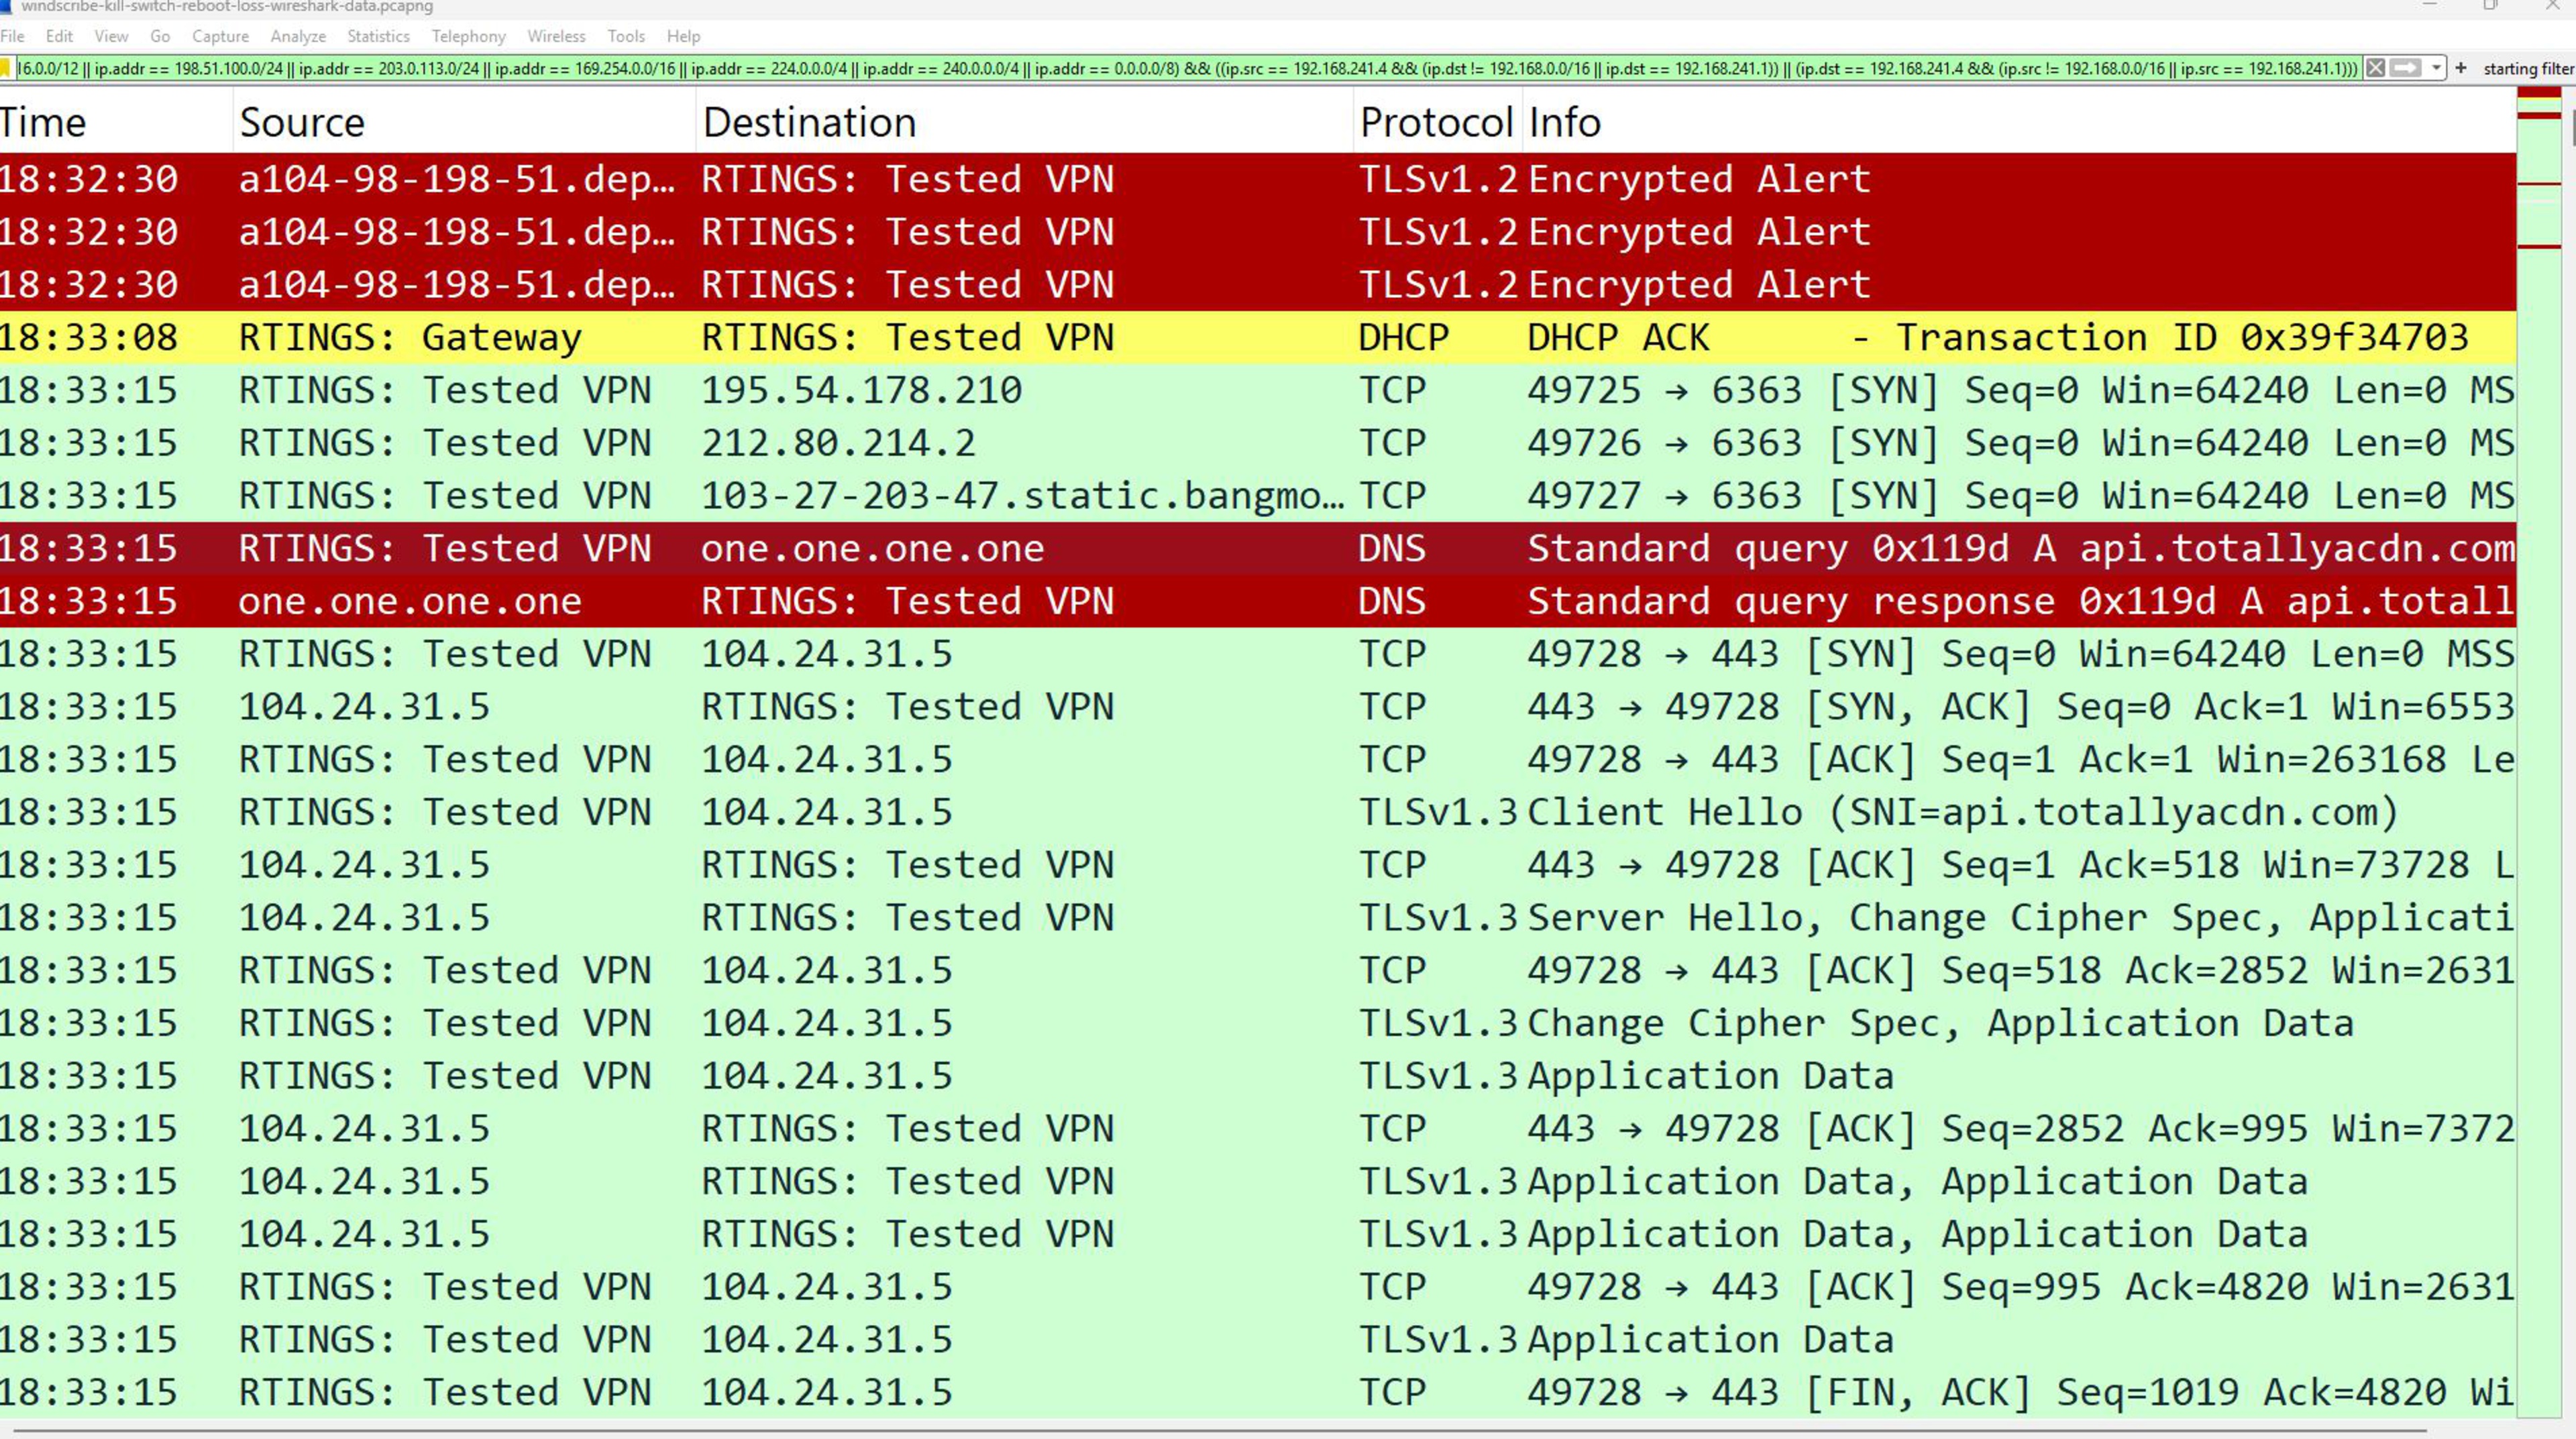Open the Statistics menu
The height and width of the screenshot is (1439, 2576).
click(378, 36)
